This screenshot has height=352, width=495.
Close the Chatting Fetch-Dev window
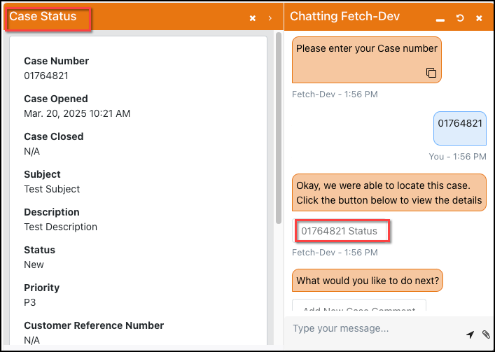point(479,18)
